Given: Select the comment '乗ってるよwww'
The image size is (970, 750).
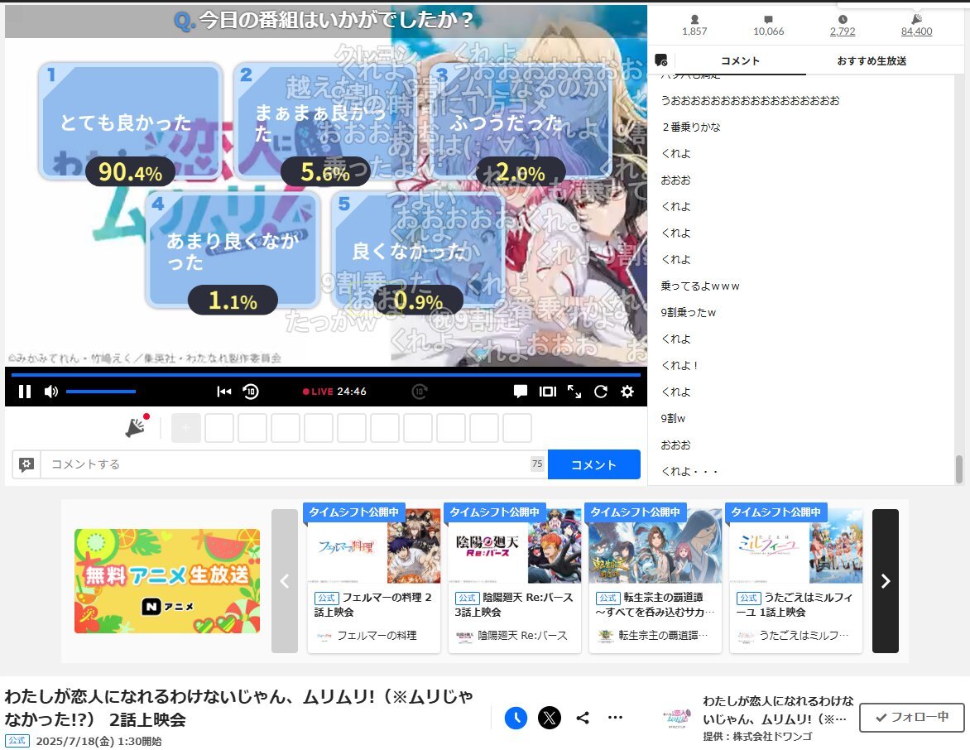Looking at the screenshot, I should click(700, 286).
